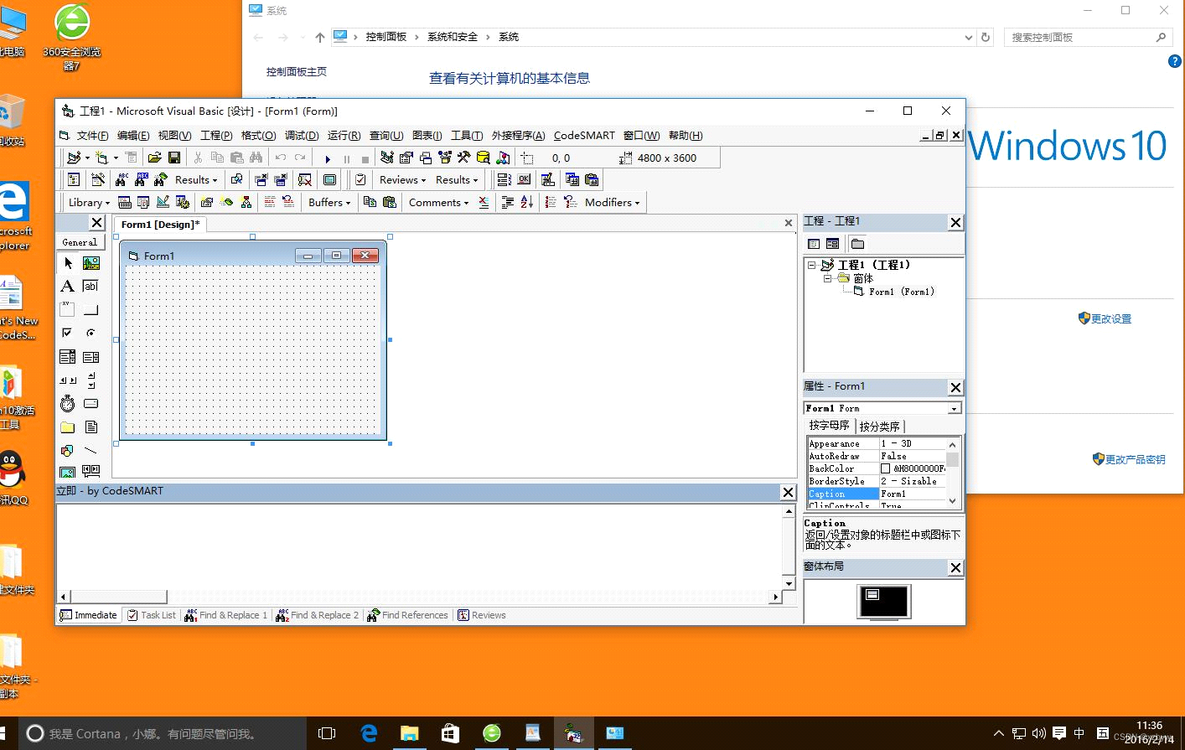1185x750 pixels.
Task: Open the Library dropdown on the CodeSMART toolbar
Action: pyautogui.click(x=88, y=202)
